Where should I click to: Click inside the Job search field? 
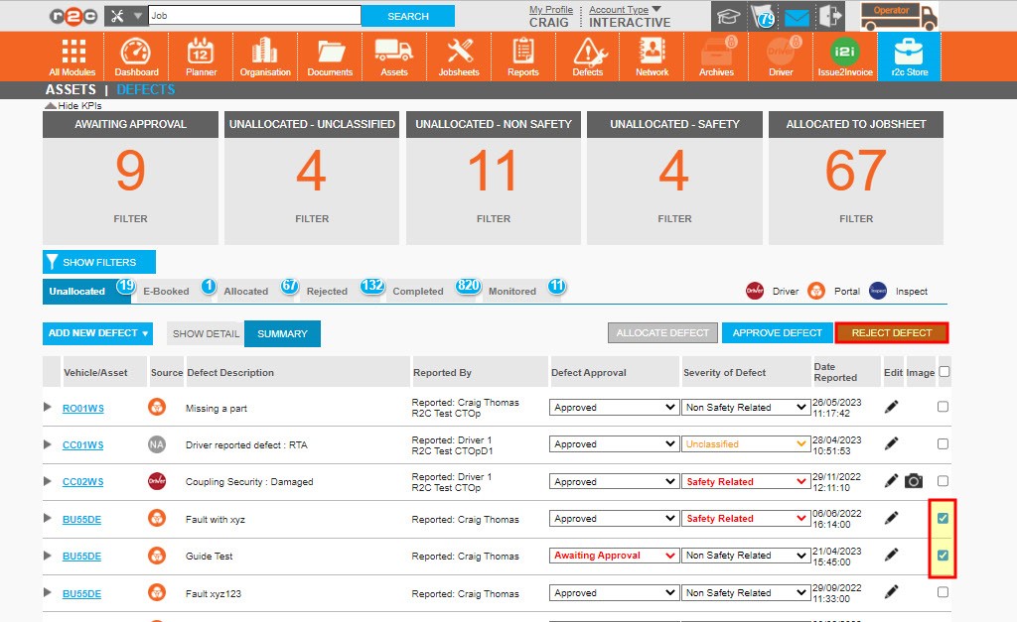coord(253,15)
